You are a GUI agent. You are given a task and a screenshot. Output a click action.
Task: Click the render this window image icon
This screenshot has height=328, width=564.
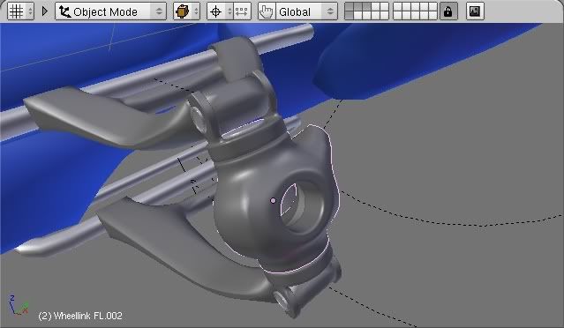pos(475,11)
